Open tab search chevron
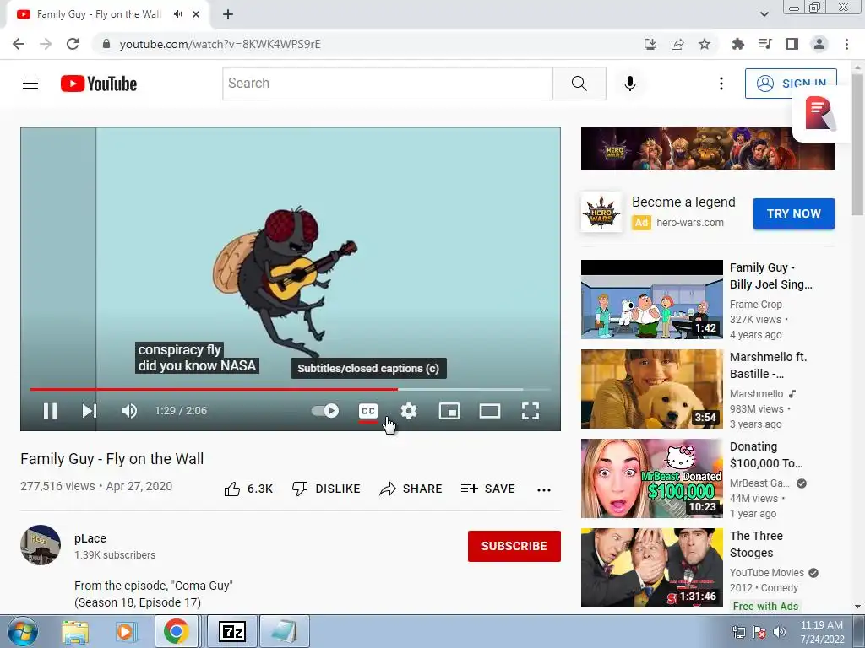Image resolution: width=865 pixels, height=648 pixels. (764, 15)
